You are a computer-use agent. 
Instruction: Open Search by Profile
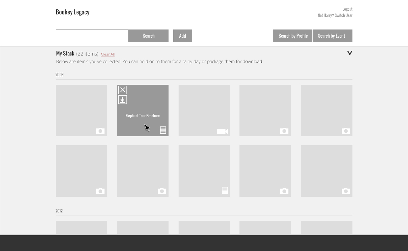pyautogui.click(x=293, y=36)
